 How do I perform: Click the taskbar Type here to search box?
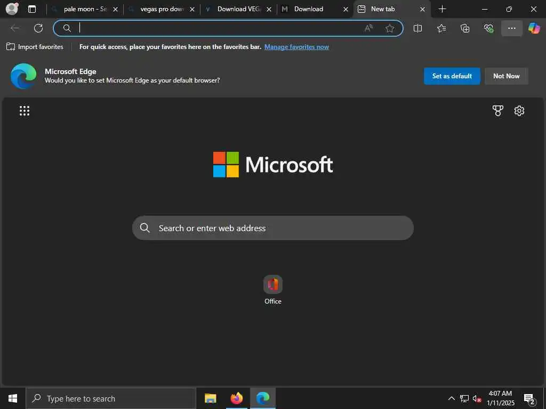(x=111, y=398)
